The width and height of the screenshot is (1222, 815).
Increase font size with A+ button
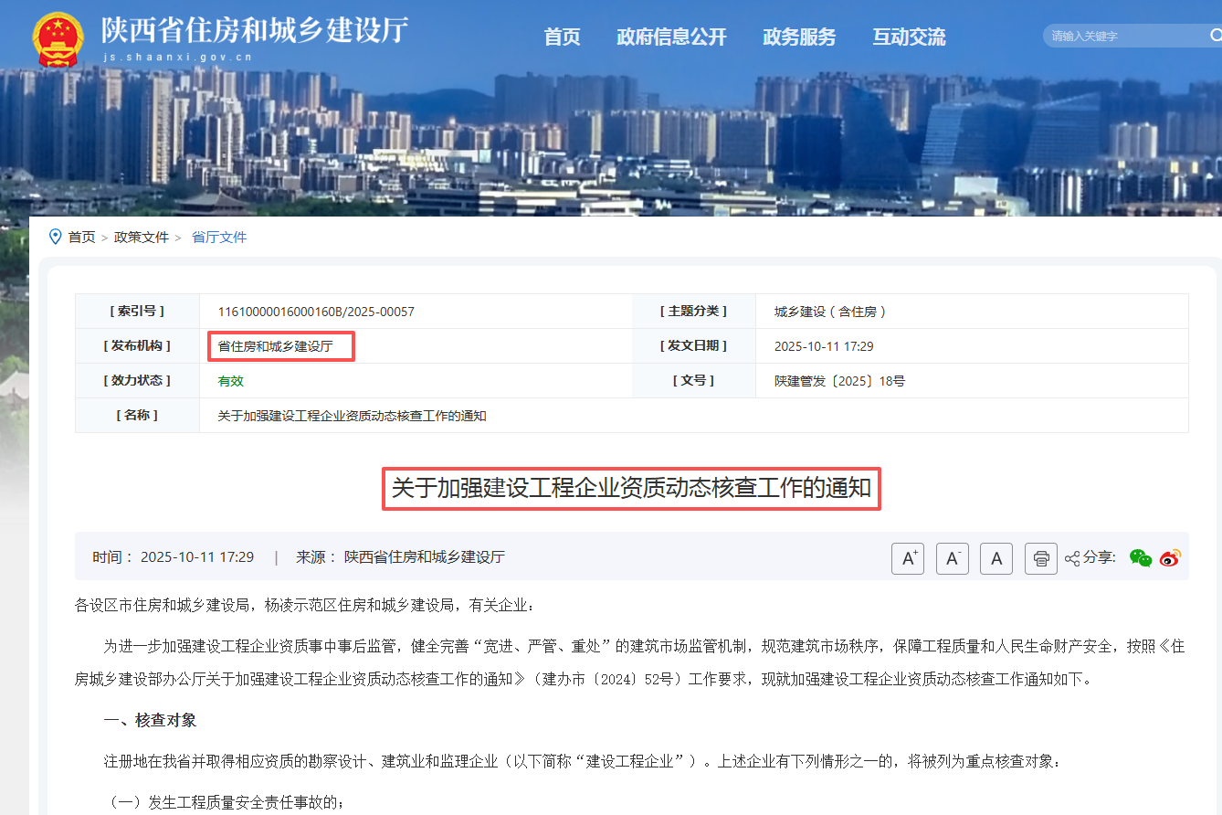tap(908, 558)
